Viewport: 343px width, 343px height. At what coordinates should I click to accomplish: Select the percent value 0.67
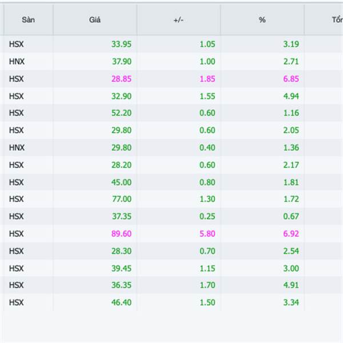point(291,216)
